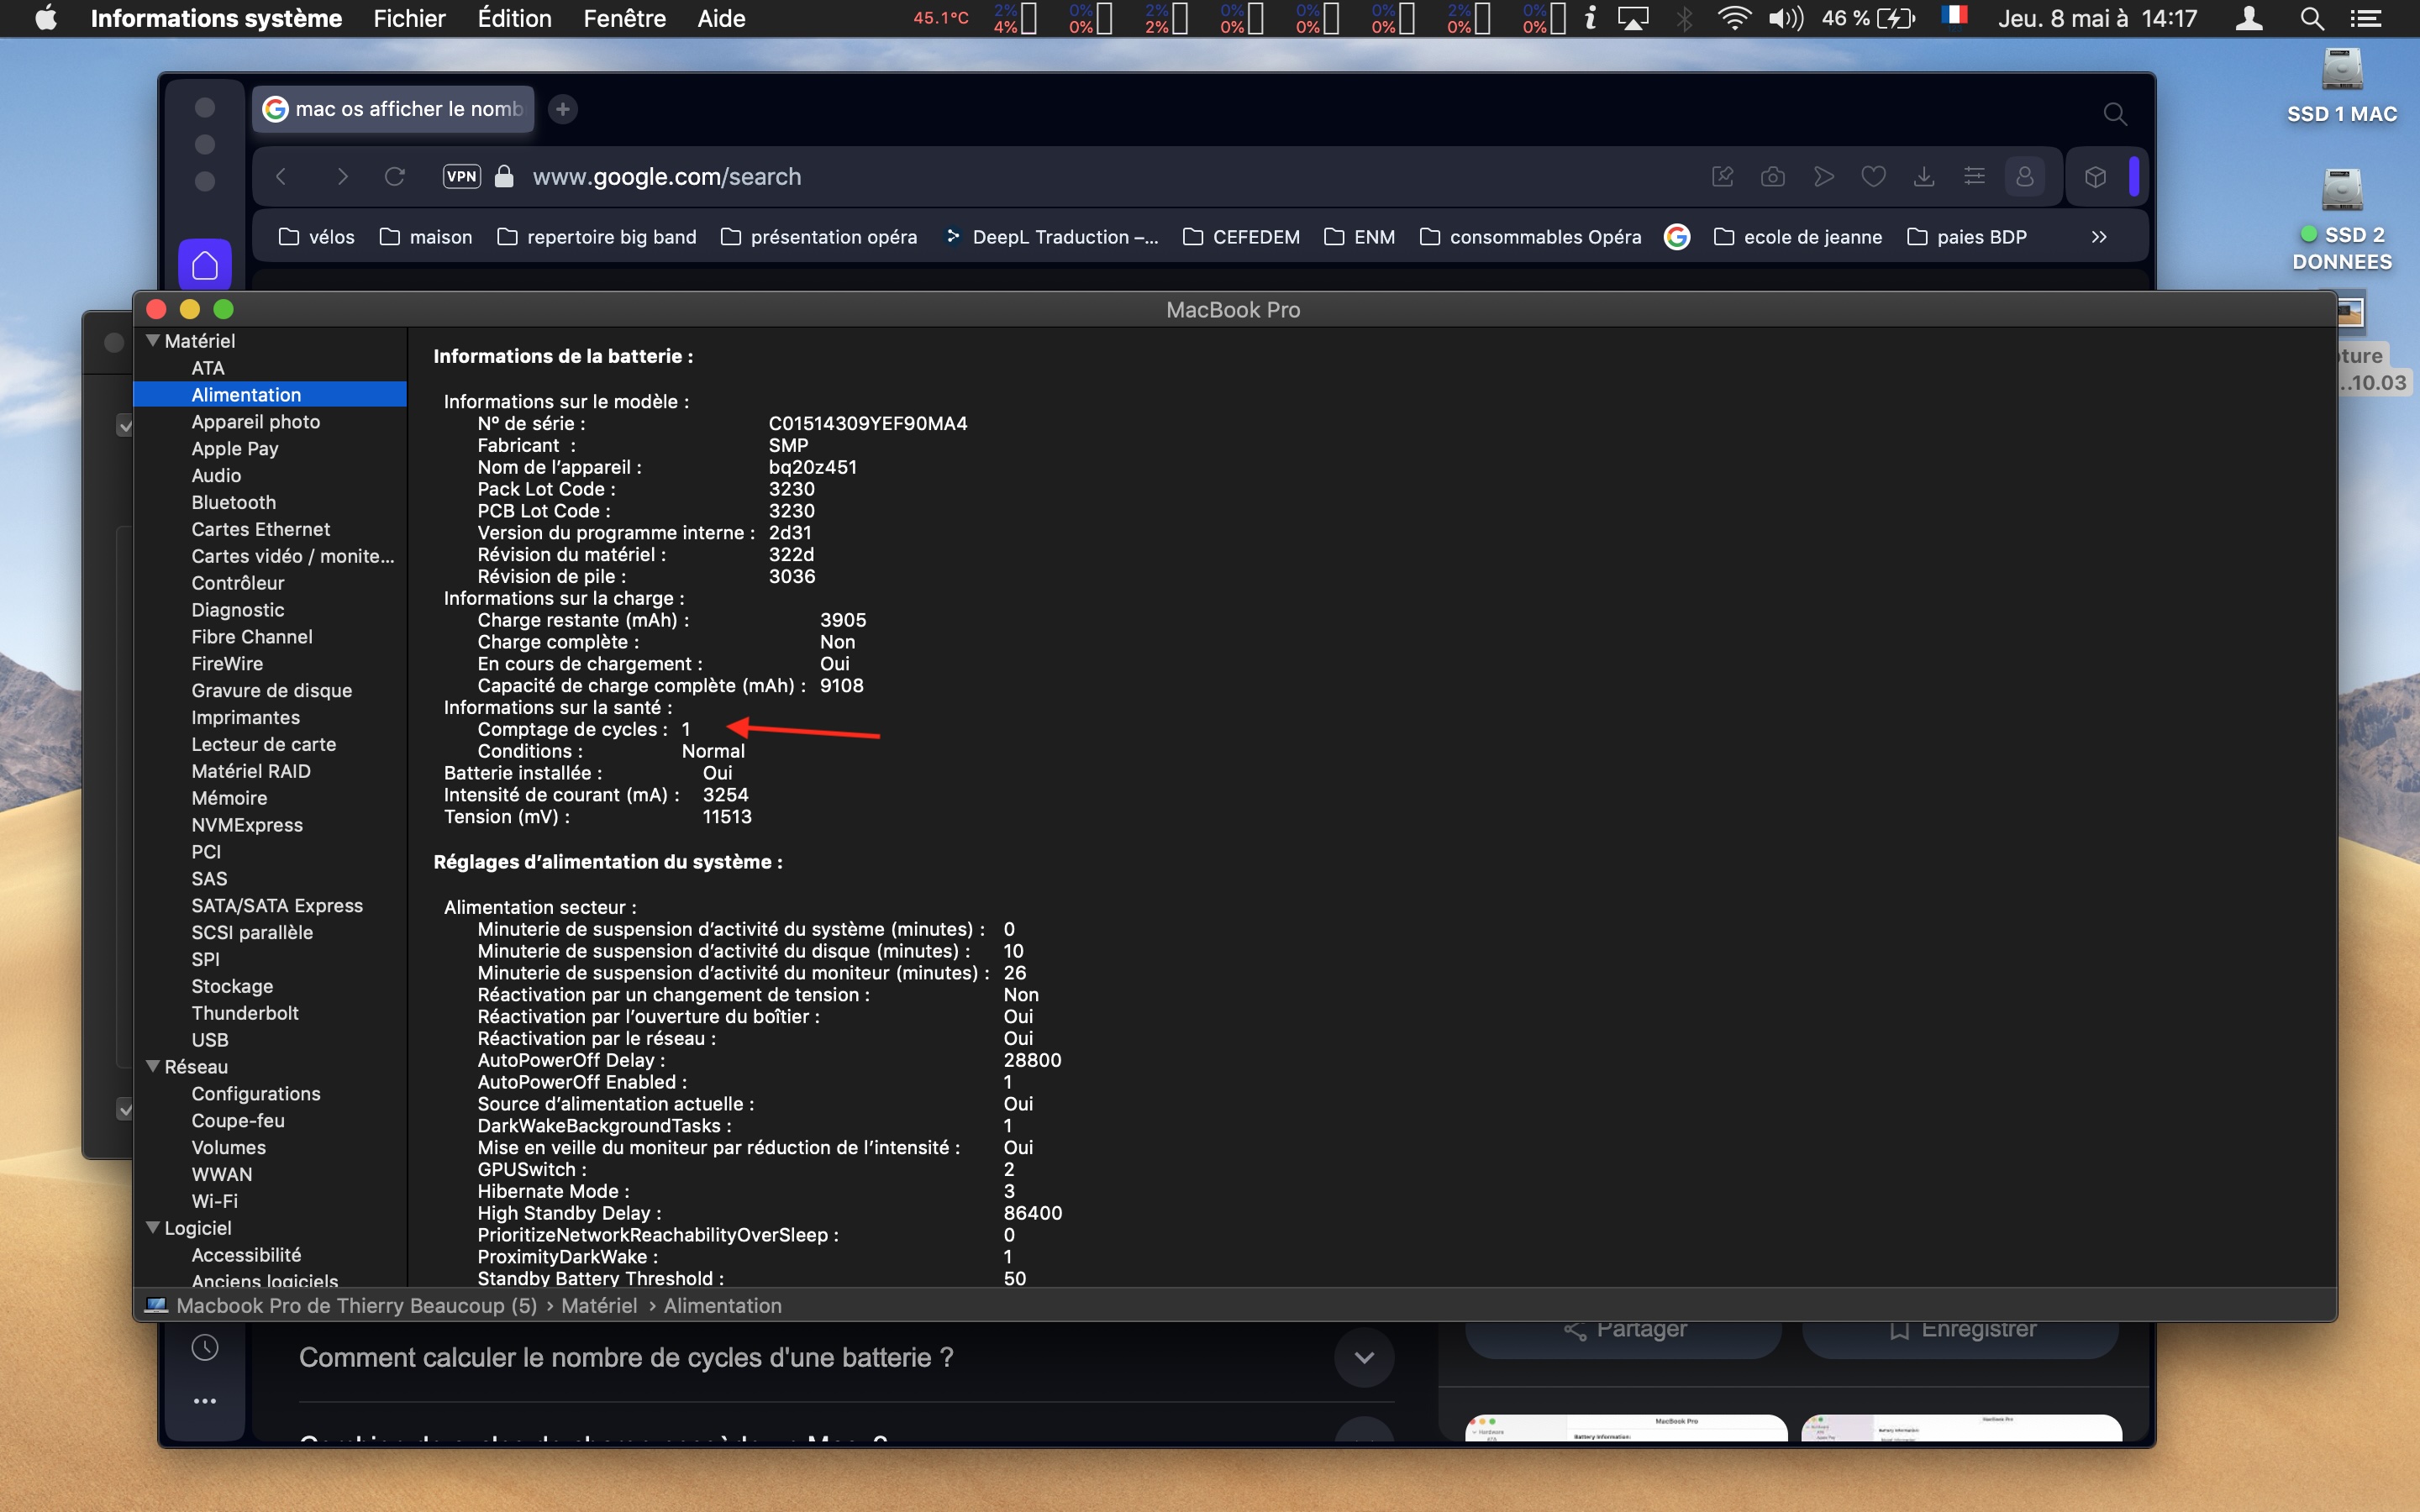The height and width of the screenshot is (1512, 2420).
Task: Click serial number C01514309YEF90MA4
Action: (868, 423)
